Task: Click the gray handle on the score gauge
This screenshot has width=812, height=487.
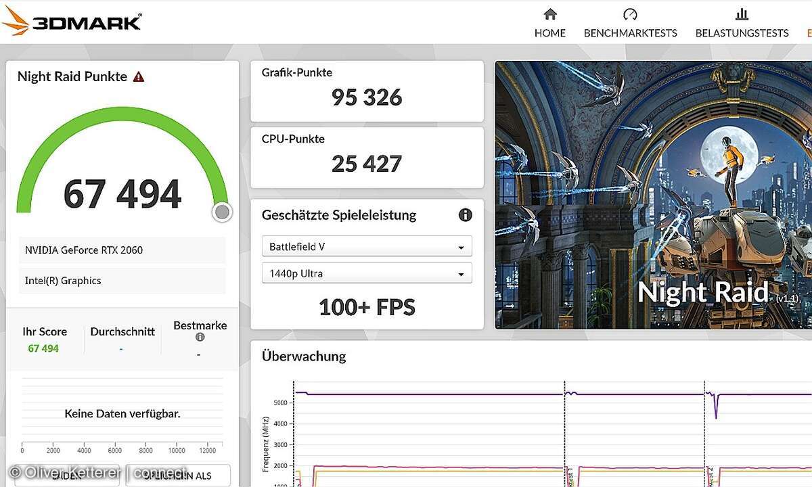Action: click(222, 212)
